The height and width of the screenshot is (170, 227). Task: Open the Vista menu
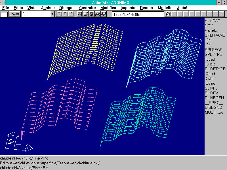pyautogui.click(x=32, y=8)
